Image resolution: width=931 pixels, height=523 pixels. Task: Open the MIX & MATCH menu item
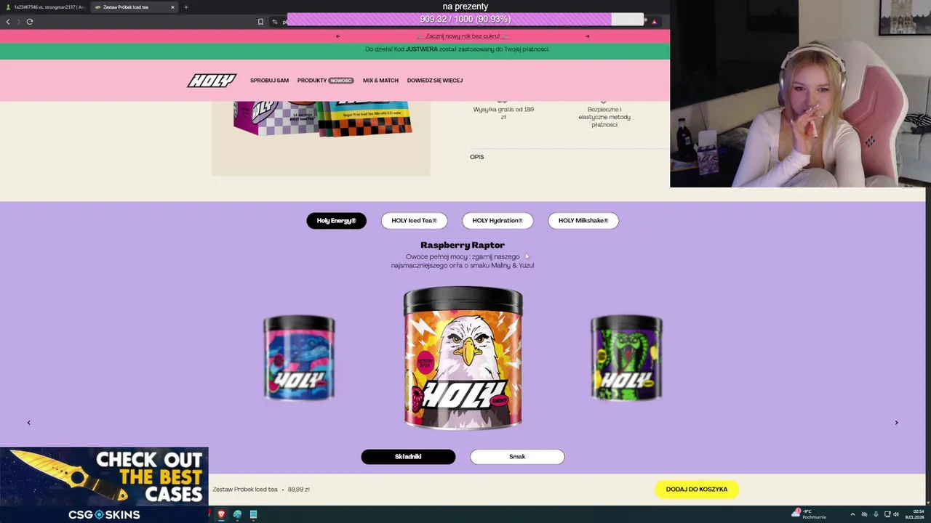point(380,81)
